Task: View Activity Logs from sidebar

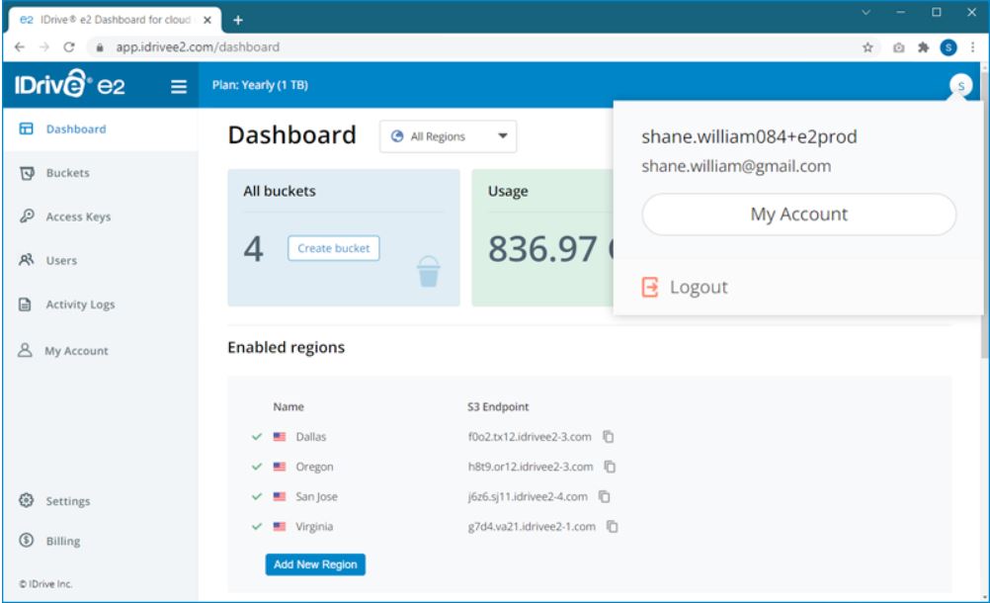Action: pos(80,305)
